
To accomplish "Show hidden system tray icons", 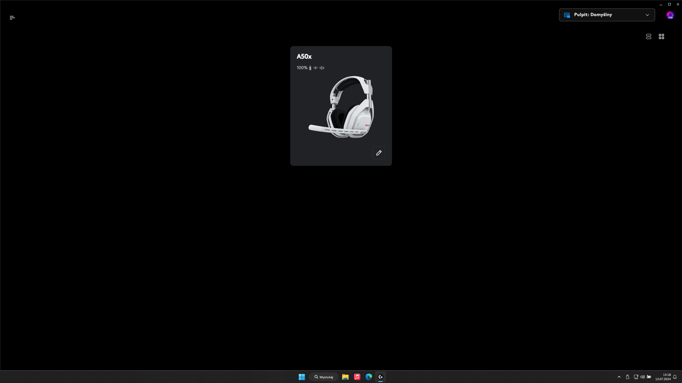I will pyautogui.click(x=619, y=377).
